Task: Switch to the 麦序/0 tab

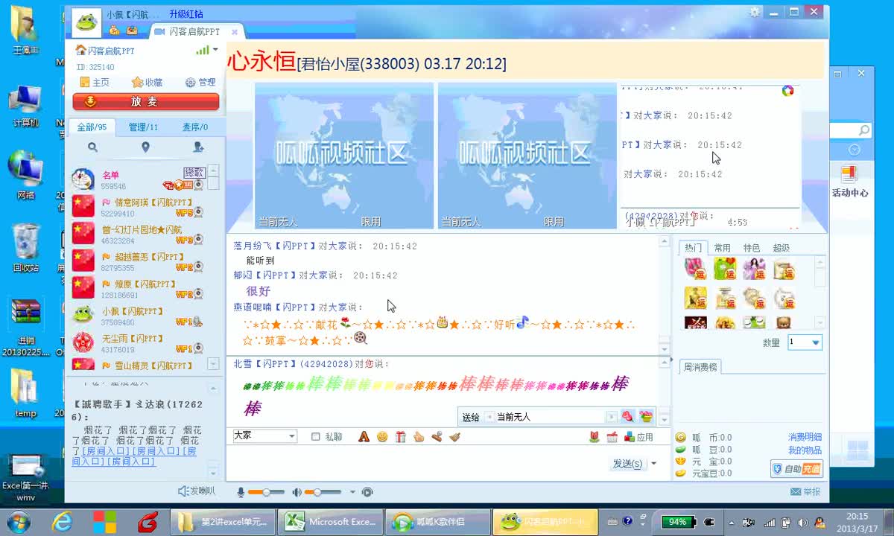Action: pyautogui.click(x=195, y=127)
